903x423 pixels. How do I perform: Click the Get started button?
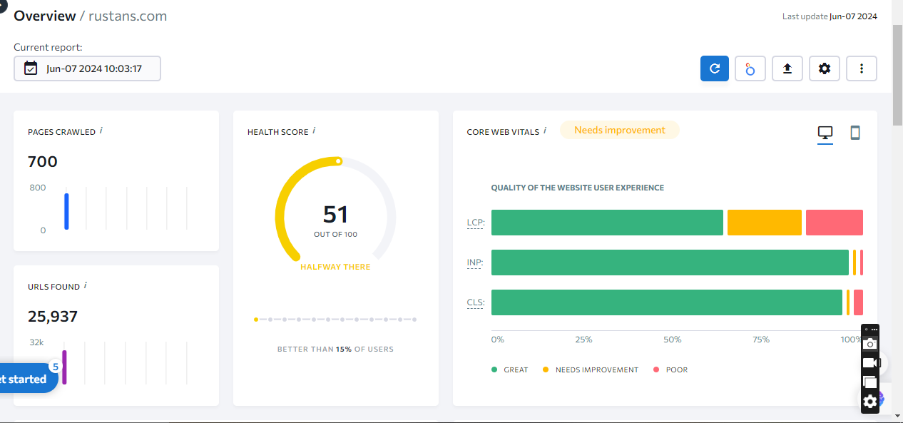click(27, 379)
